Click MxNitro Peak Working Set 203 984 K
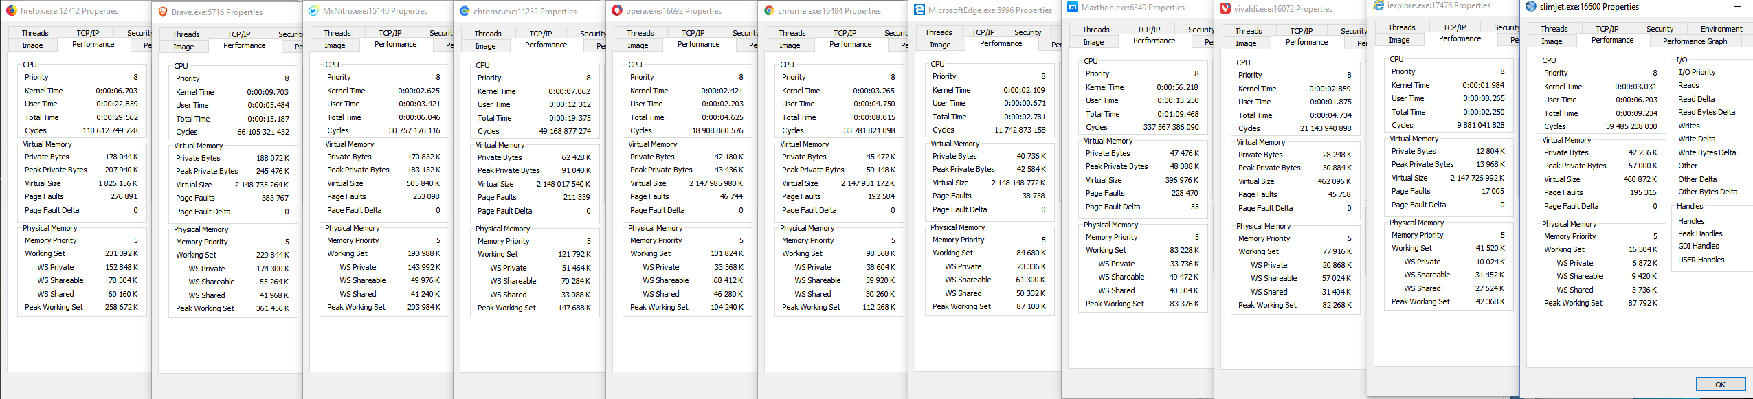Viewport: 1753px width, 399px height. (x=423, y=307)
